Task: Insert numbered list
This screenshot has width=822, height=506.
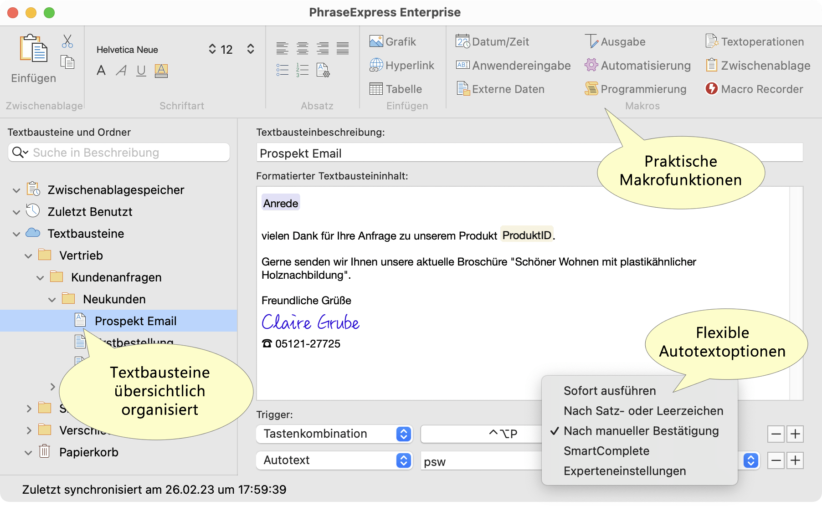Action: pyautogui.click(x=302, y=70)
